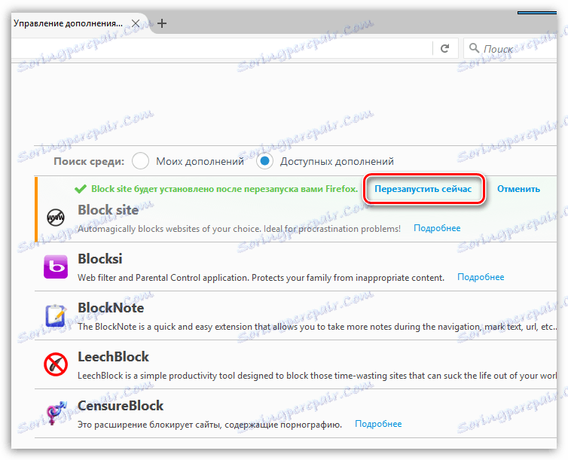
Task: Click the LeechBlock icon
Action: [56, 364]
